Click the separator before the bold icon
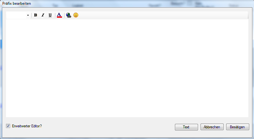Screen dimensions: 254x139 pos(31,15)
